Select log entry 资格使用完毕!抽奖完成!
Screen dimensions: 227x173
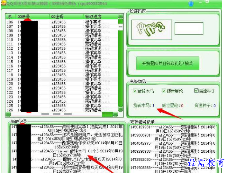pos(67,129)
